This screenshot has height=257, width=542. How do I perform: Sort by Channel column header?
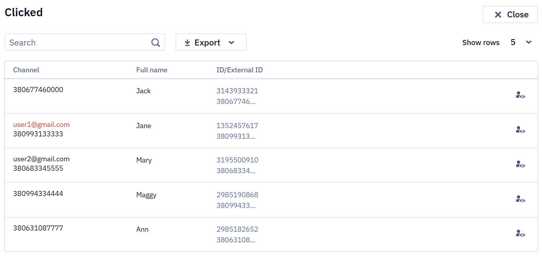tap(26, 70)
